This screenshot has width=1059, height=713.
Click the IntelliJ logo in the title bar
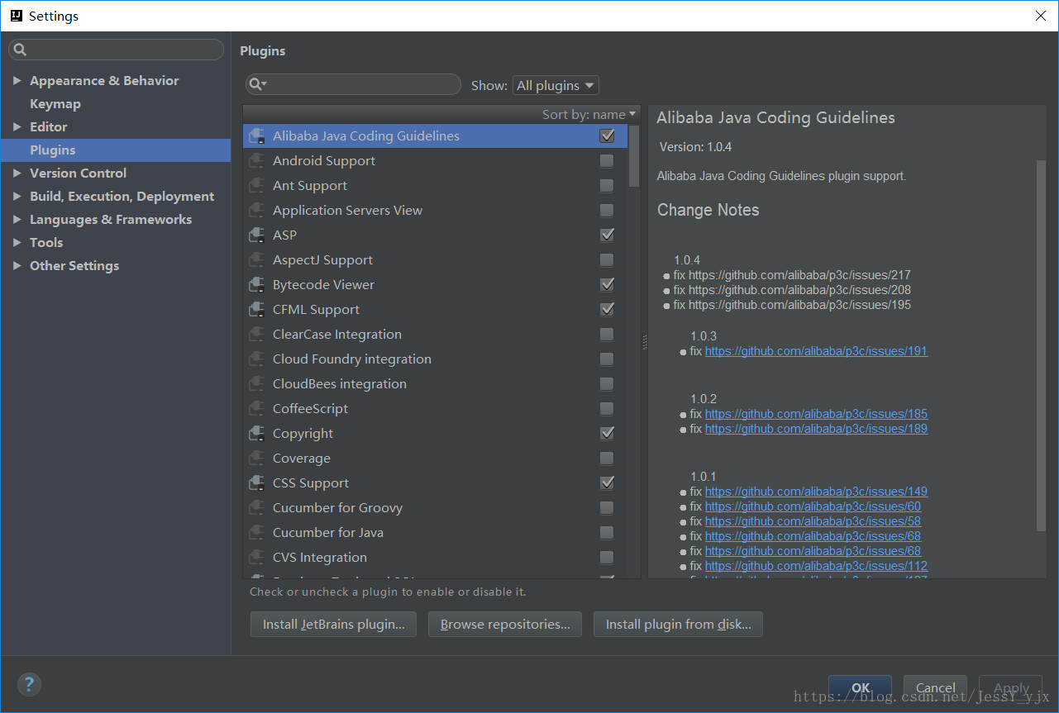coord(16,16)
